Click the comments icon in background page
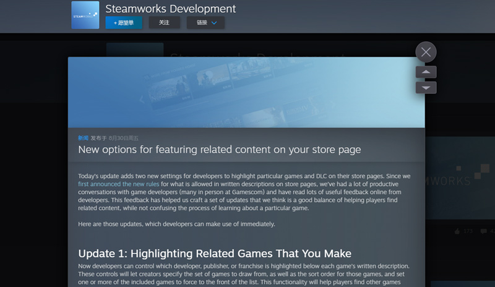Viewport: 495px width, 287px height. (483, 231)
